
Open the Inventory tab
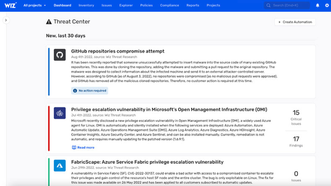click(86, 5)
